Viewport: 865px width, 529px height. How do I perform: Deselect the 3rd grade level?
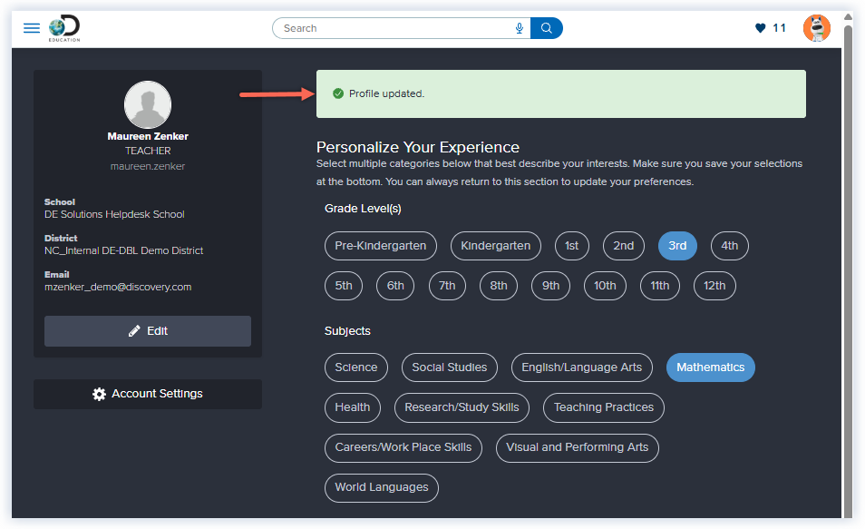click(x=677, y=246)
